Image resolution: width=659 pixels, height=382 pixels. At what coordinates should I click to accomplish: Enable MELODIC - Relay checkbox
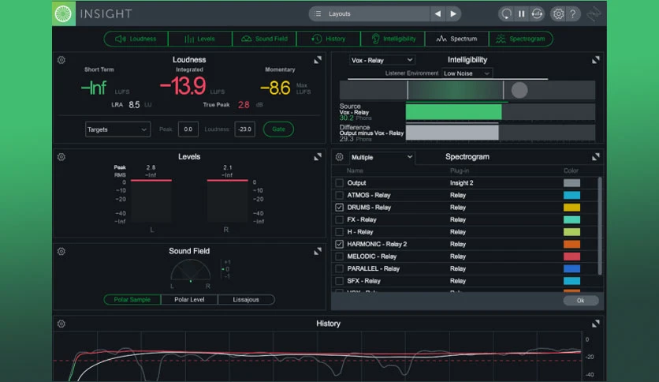click(x=339, y=257)
